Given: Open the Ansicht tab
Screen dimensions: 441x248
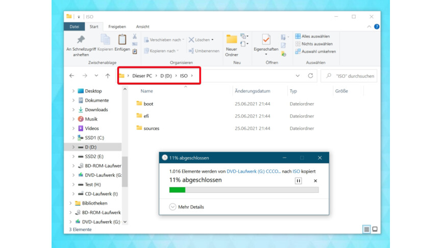Looking at the screenshot, I should [x=142, y=27].
